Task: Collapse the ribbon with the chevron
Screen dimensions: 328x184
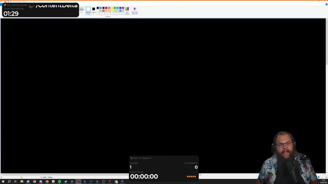Action: [x=324, y=4]
